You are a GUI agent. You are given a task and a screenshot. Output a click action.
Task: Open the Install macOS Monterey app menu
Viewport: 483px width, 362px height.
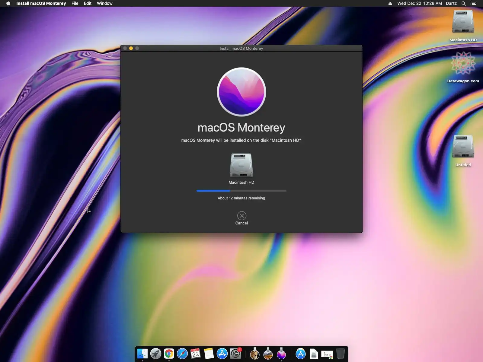(41, 3)
